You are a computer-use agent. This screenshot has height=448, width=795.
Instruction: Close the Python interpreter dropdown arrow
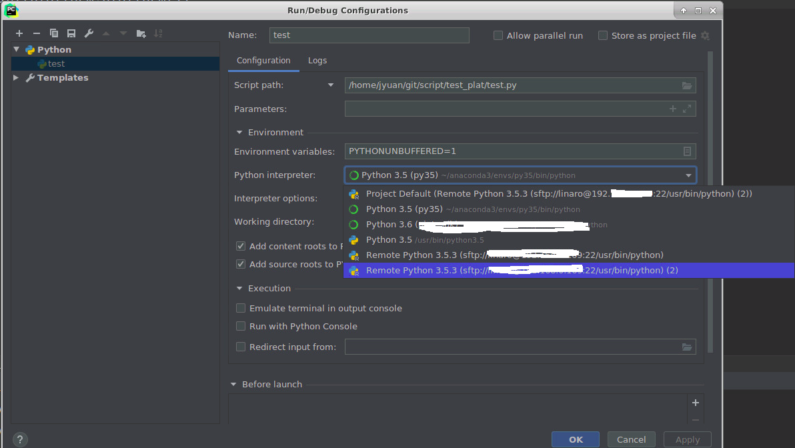(x=688, y=175)
